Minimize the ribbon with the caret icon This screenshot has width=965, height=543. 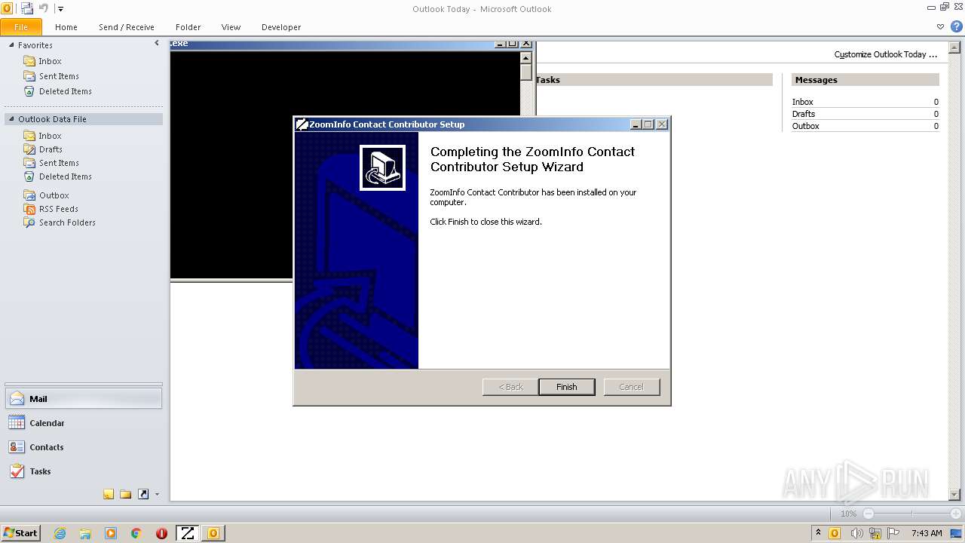[940, 26]
